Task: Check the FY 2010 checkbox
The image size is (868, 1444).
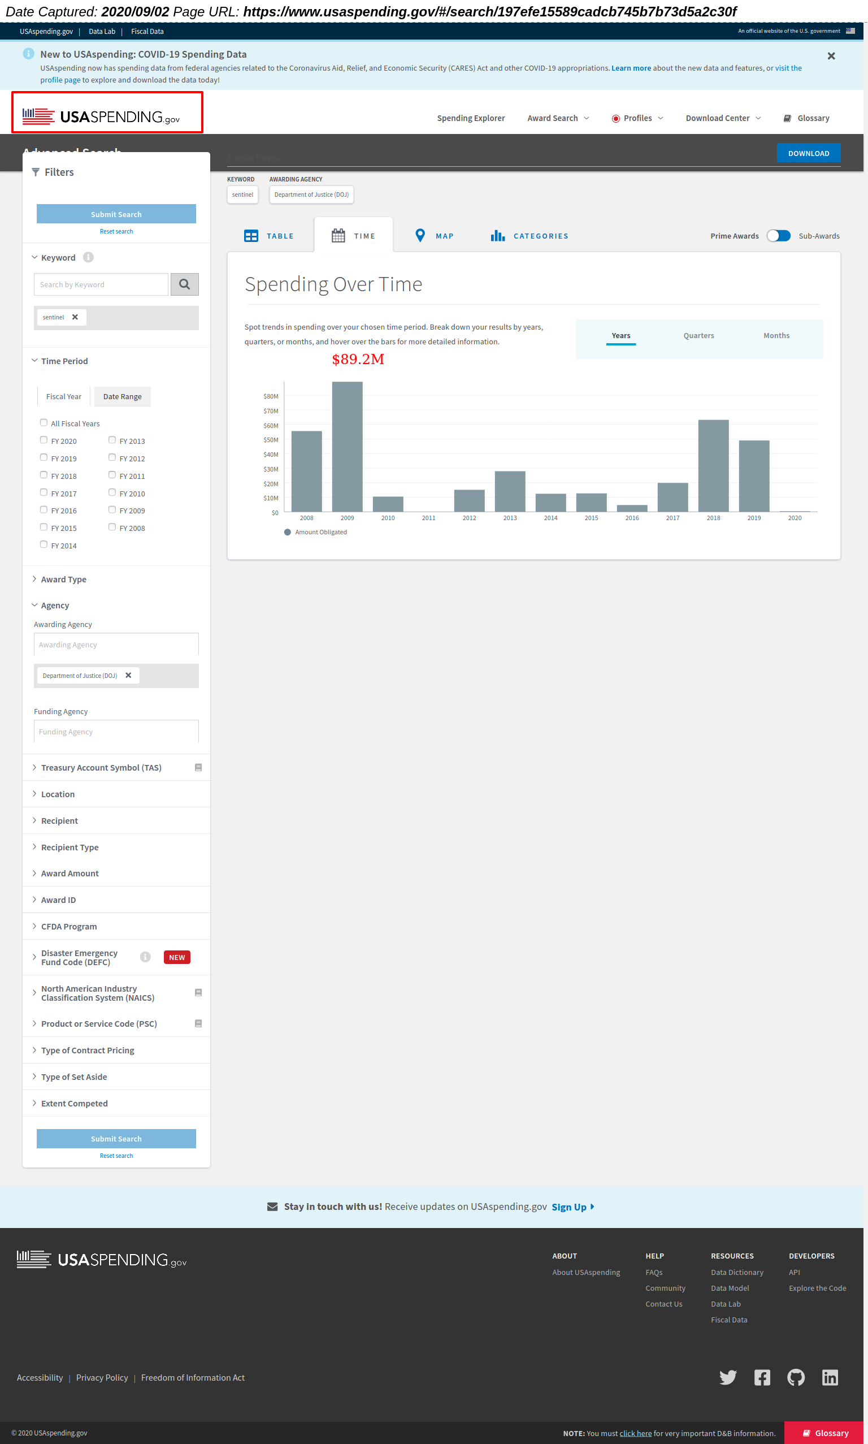Action: (112, 492)
